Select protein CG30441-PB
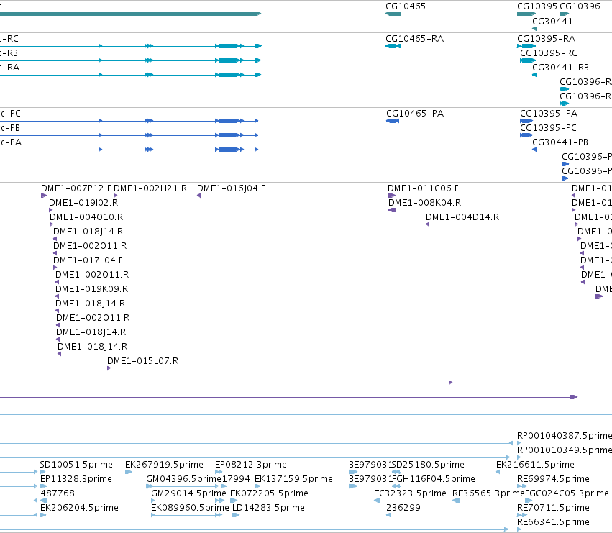The height and width of the screenshot is (533, 612). coord(560,142)
